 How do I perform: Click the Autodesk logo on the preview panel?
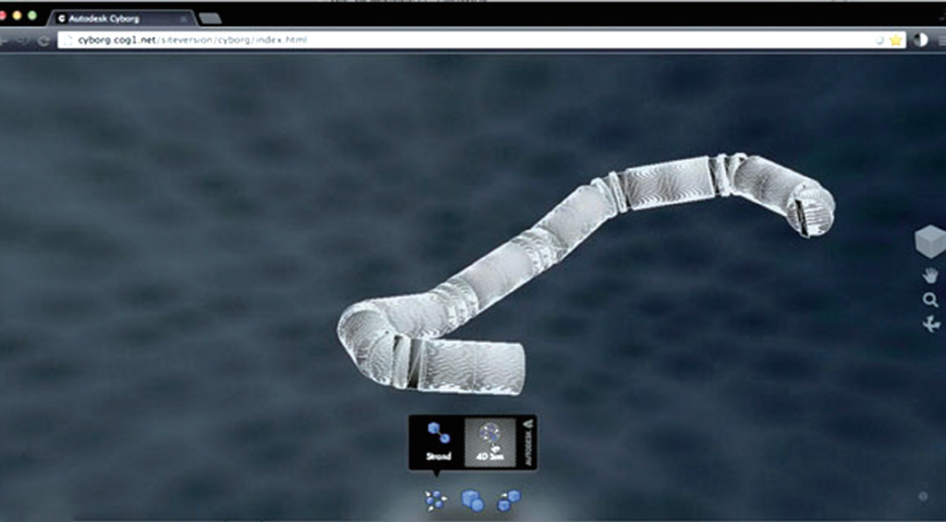click(x=528, y=442)
